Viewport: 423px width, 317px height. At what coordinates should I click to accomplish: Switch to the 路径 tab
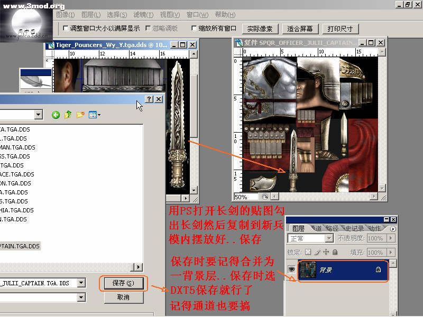(332, 228)
